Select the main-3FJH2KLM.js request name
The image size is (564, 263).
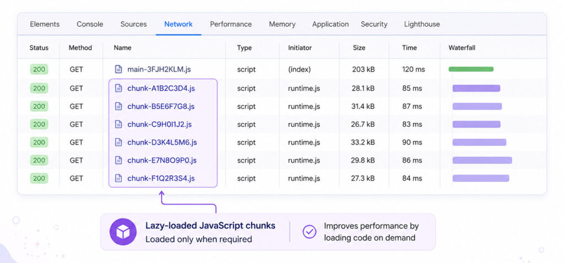[159, 69]
